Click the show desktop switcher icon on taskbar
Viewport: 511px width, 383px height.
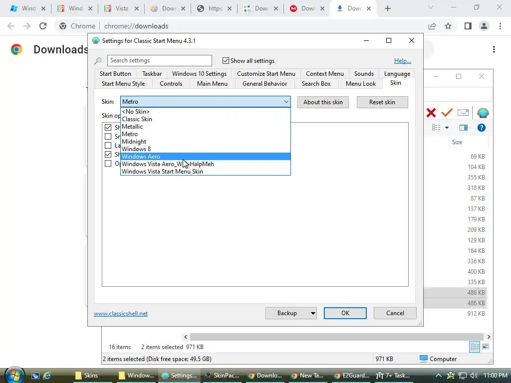pyautogui.click(x=35, y=376)
